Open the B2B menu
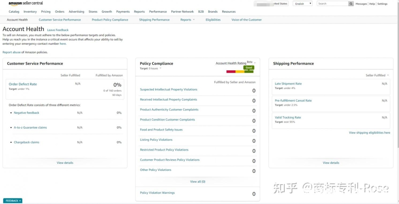The width and height of the screenshot is (399, 204). pos(201,12)
